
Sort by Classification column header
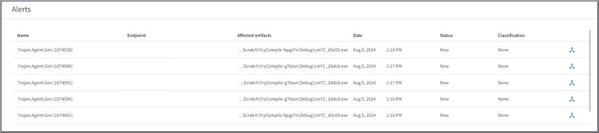tap(511, 35)
